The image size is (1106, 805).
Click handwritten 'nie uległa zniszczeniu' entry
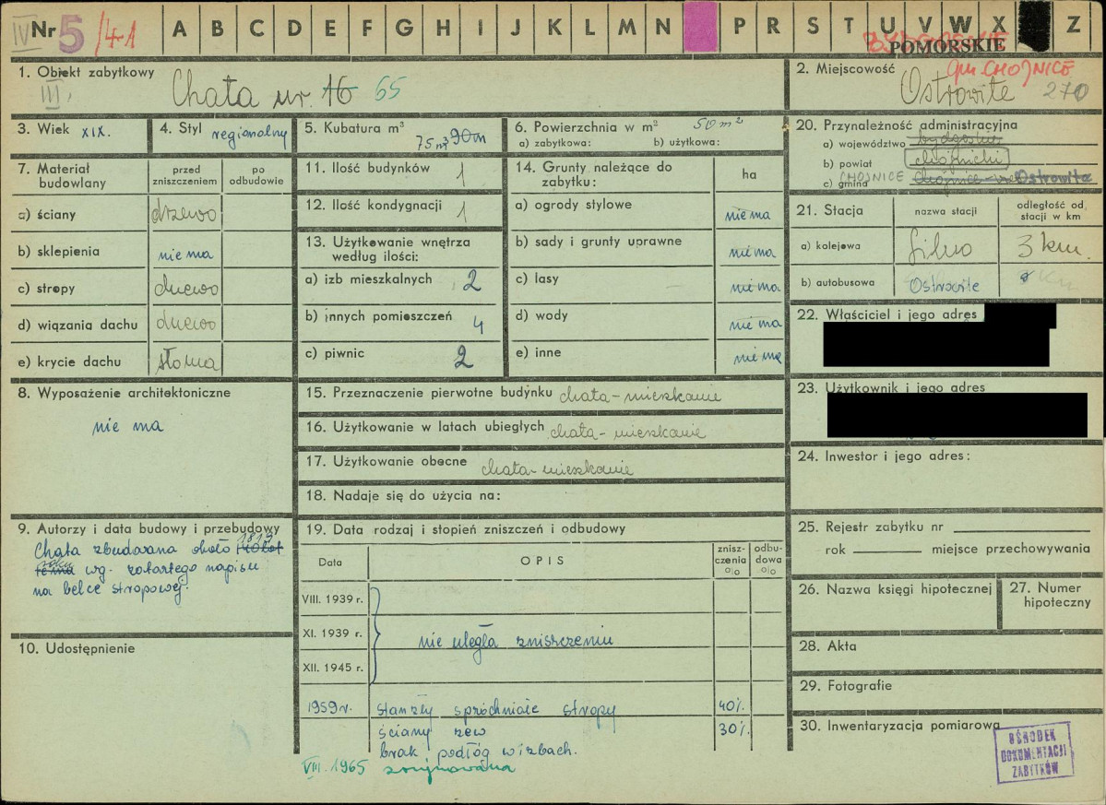point(516,641)
